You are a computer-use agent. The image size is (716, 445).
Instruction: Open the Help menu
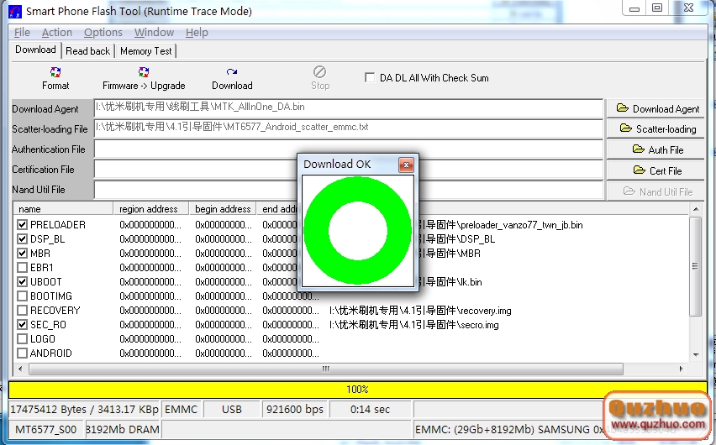197,33
